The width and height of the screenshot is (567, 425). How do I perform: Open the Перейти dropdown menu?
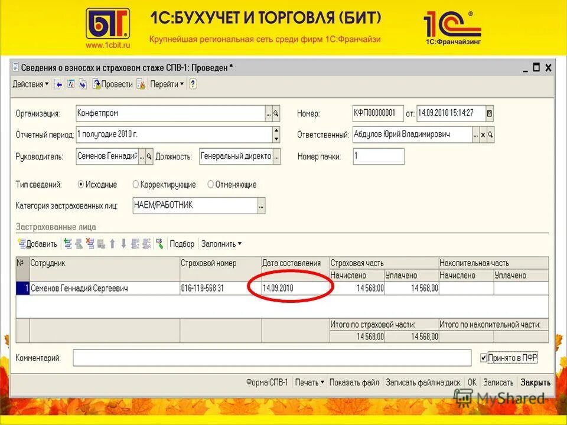pos(167,84)
